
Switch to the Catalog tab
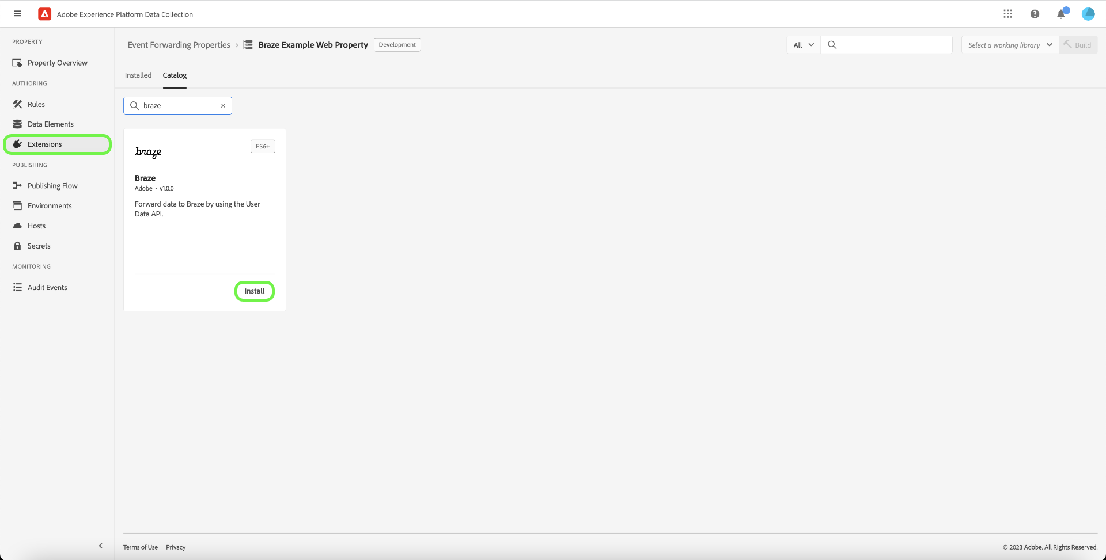(x=175, y=75)
